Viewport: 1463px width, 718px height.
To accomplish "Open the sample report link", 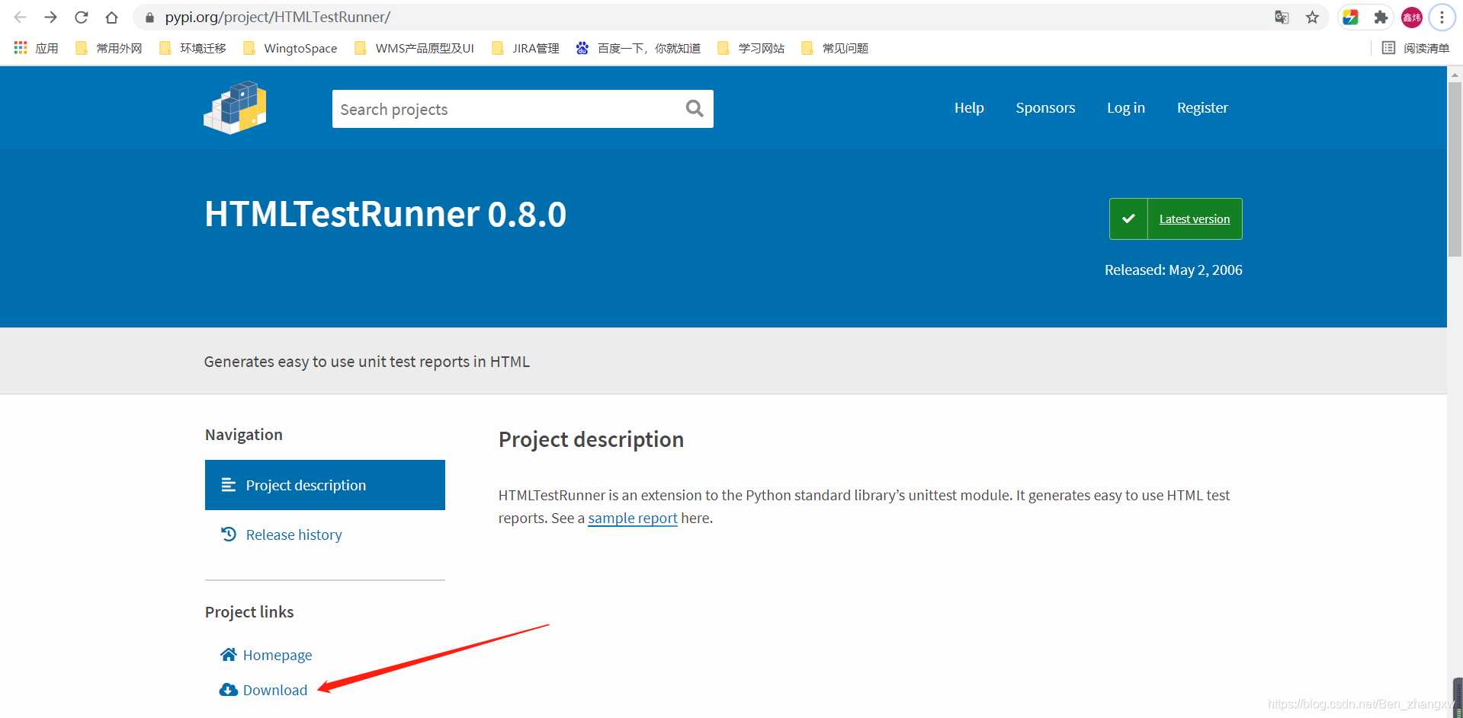I will click(633, 518).
